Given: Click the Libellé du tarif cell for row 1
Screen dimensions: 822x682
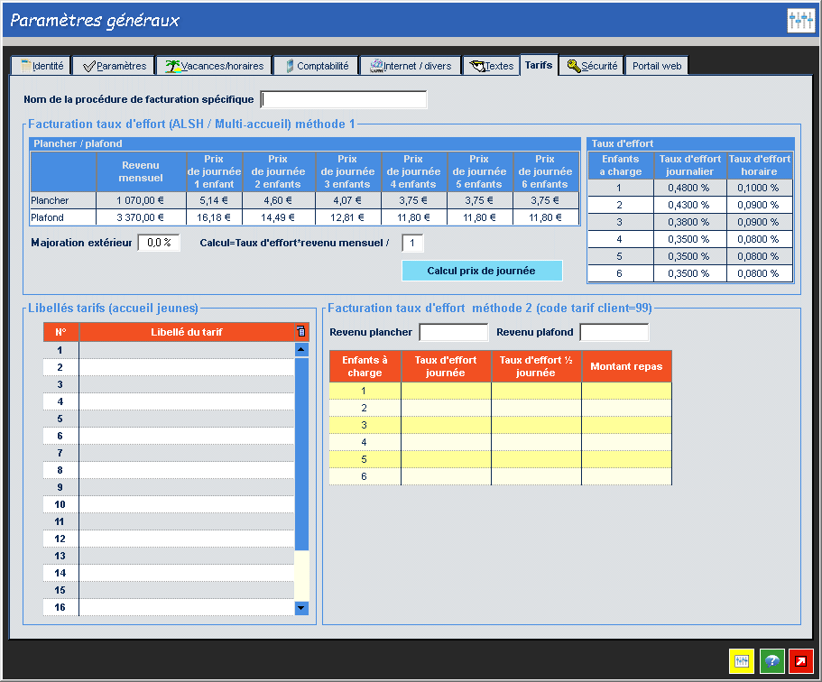Looking at the screenshot, I should (186, 350).
